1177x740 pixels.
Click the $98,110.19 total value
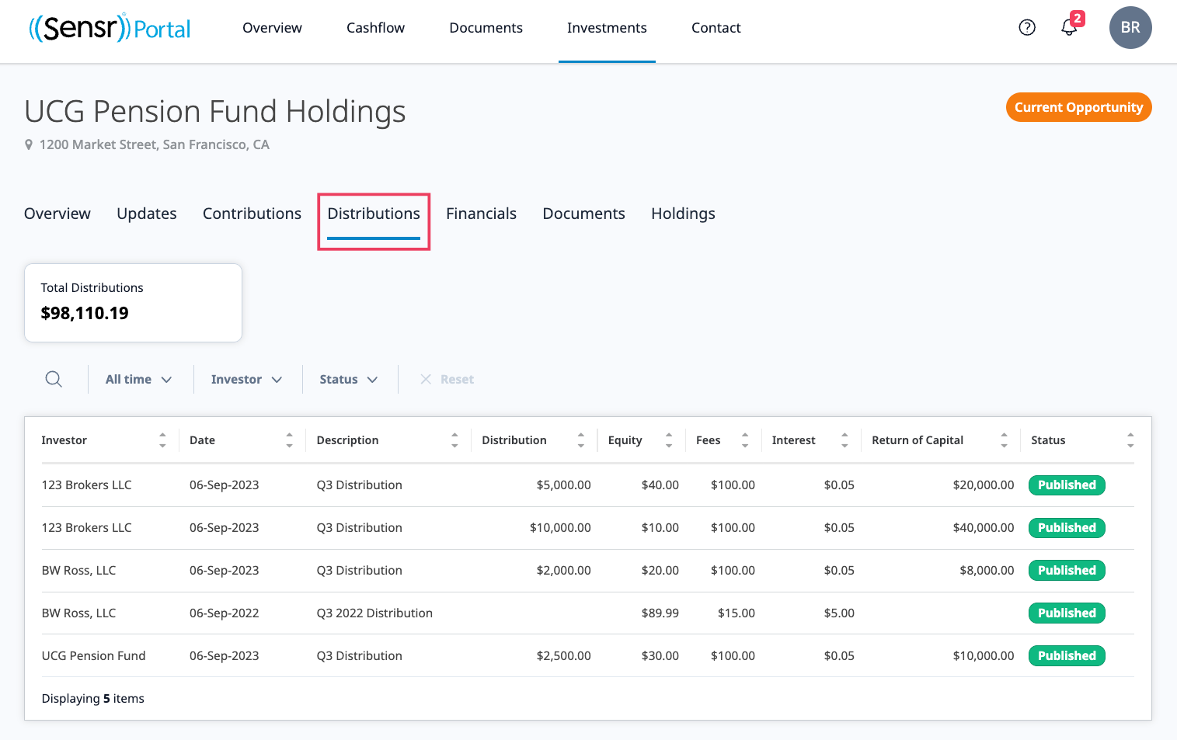click(85, 313)
